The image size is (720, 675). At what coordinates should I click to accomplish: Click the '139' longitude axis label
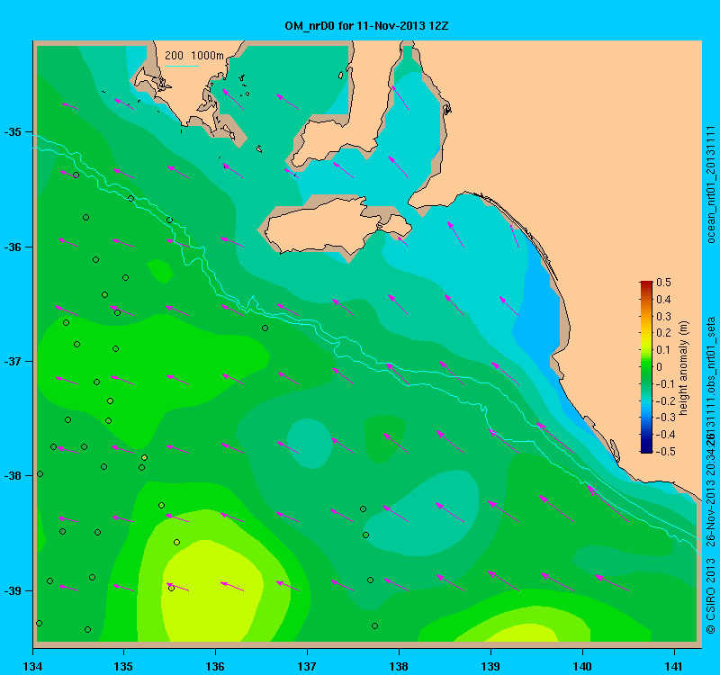[x=490, y=666]
